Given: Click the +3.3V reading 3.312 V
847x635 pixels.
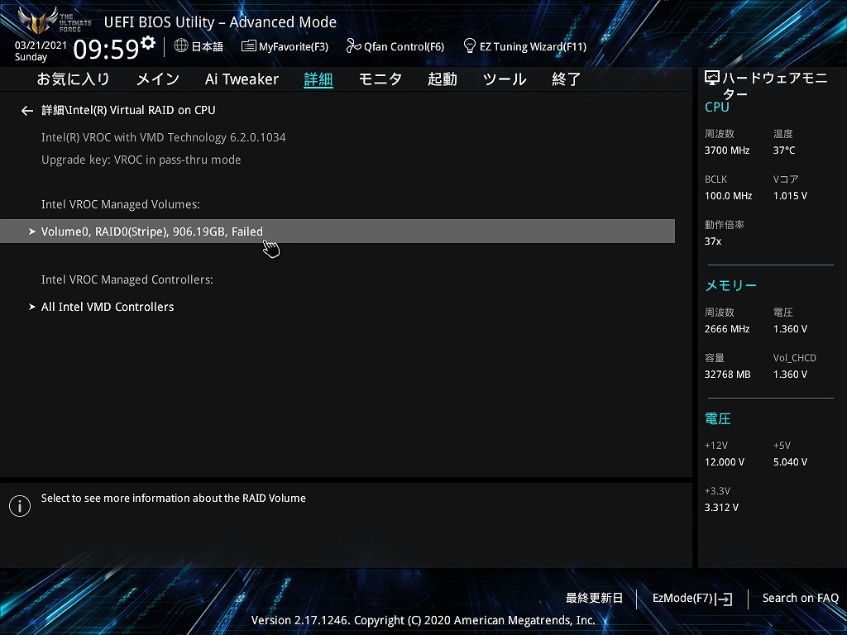Looking at the screenshot, I should [721, 508].
